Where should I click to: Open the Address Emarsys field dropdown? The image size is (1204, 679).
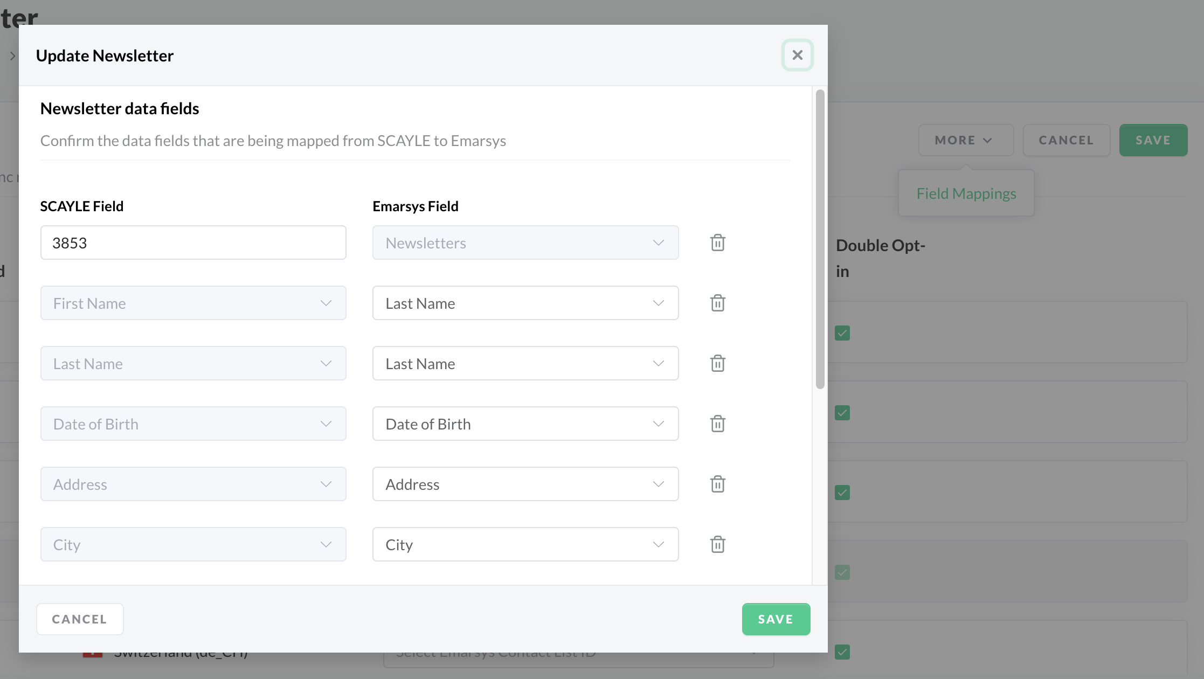[x=525, y=484]
